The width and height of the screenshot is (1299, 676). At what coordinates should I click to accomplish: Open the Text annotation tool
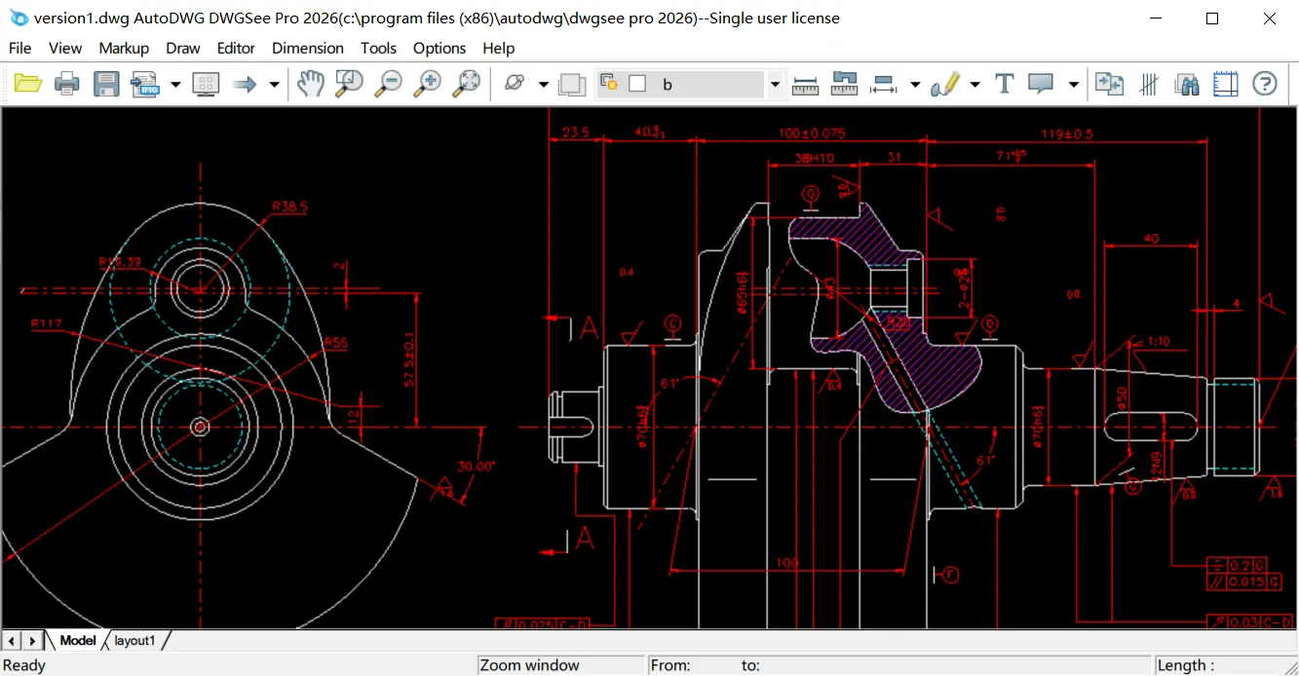tap(1004, 84)
